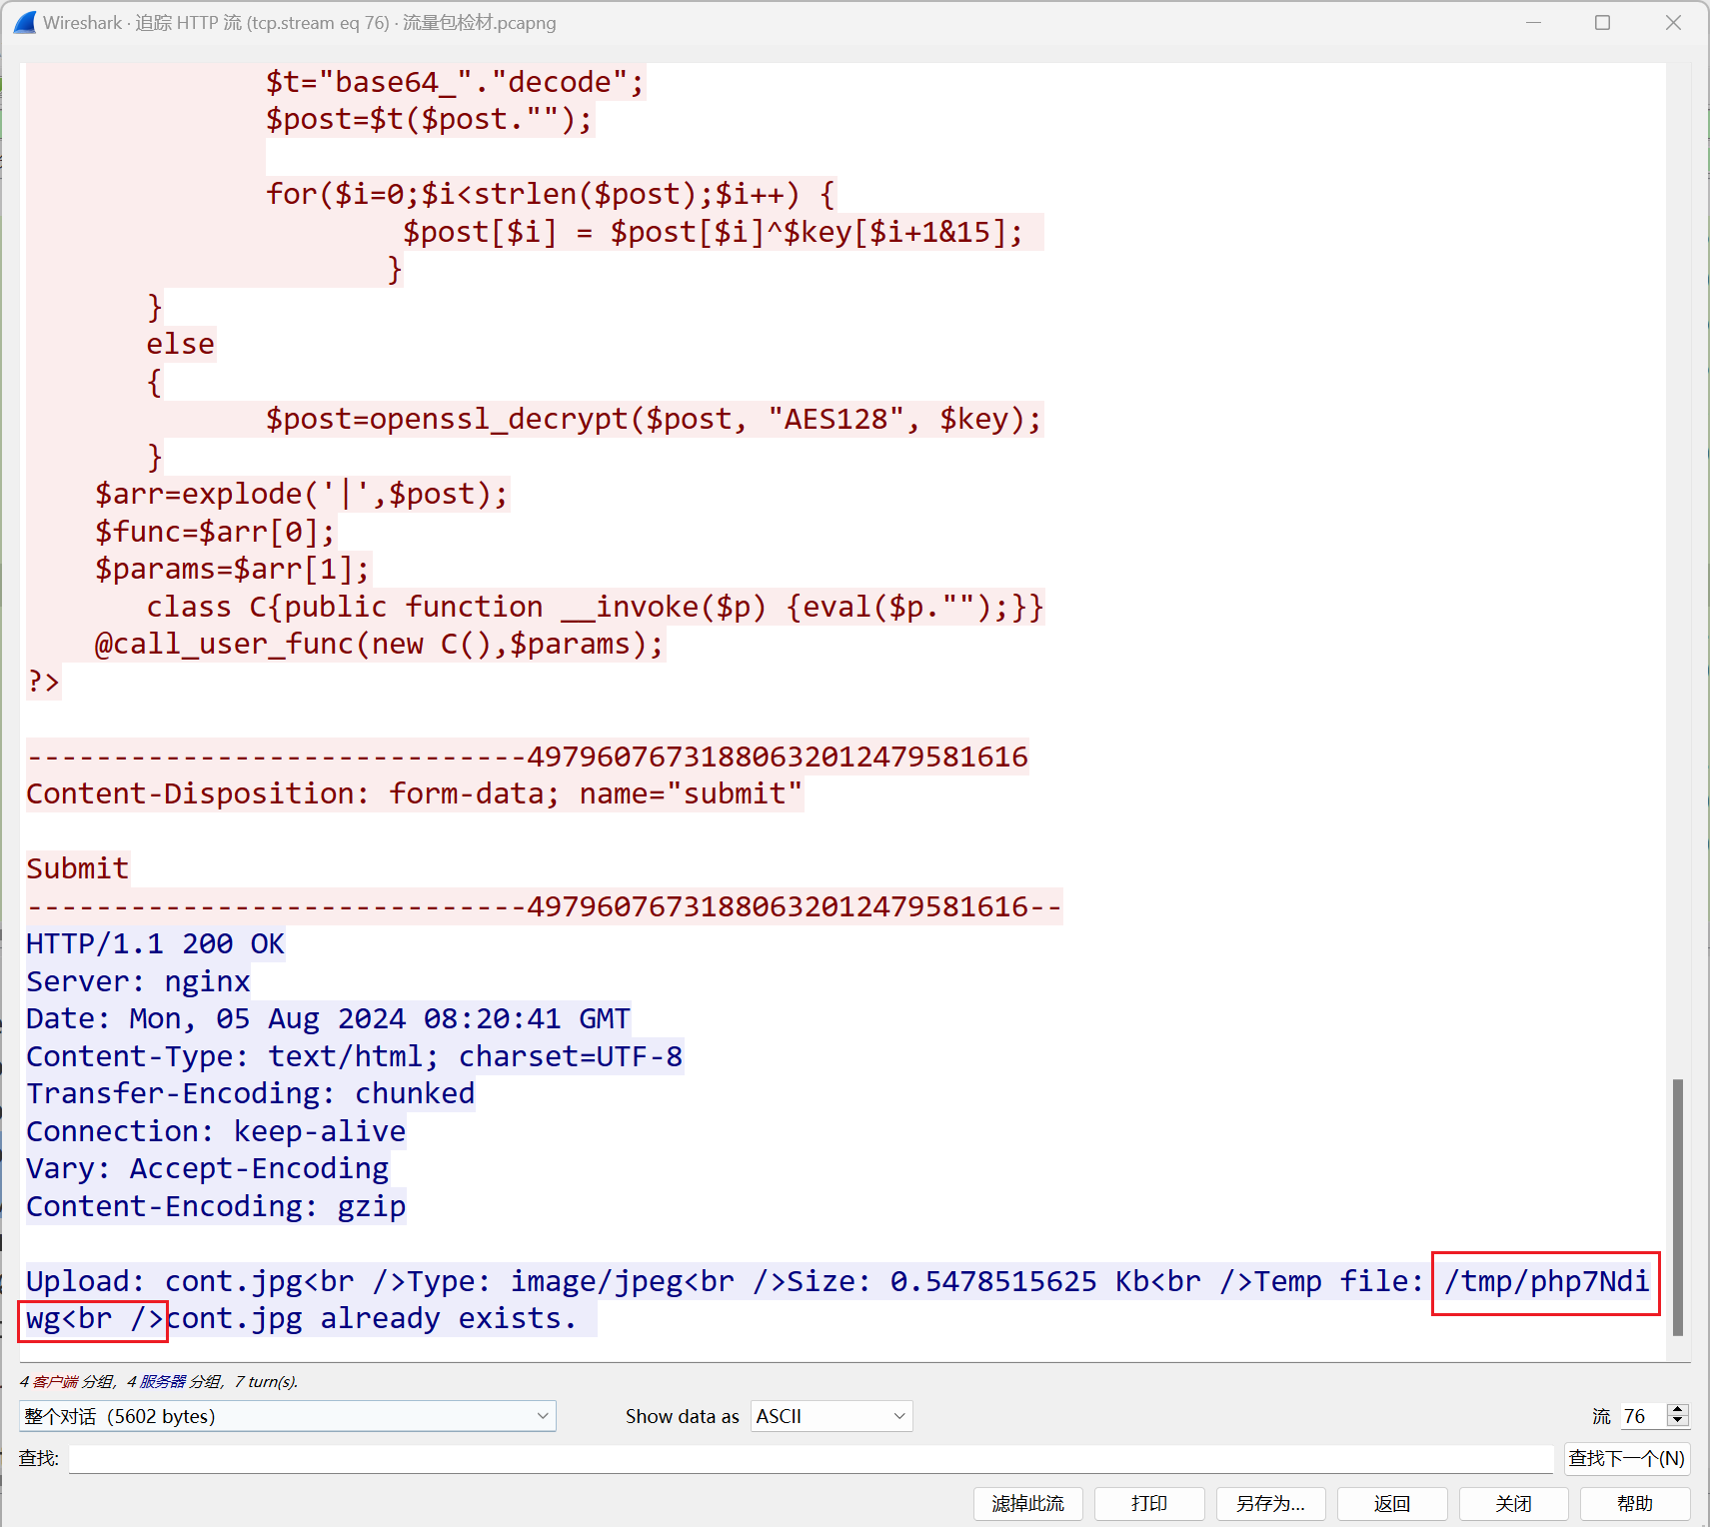The image size is (1710, 1527).
Task: Click the '$t="base64_"."decode";' line
Action: pos(455,82)
